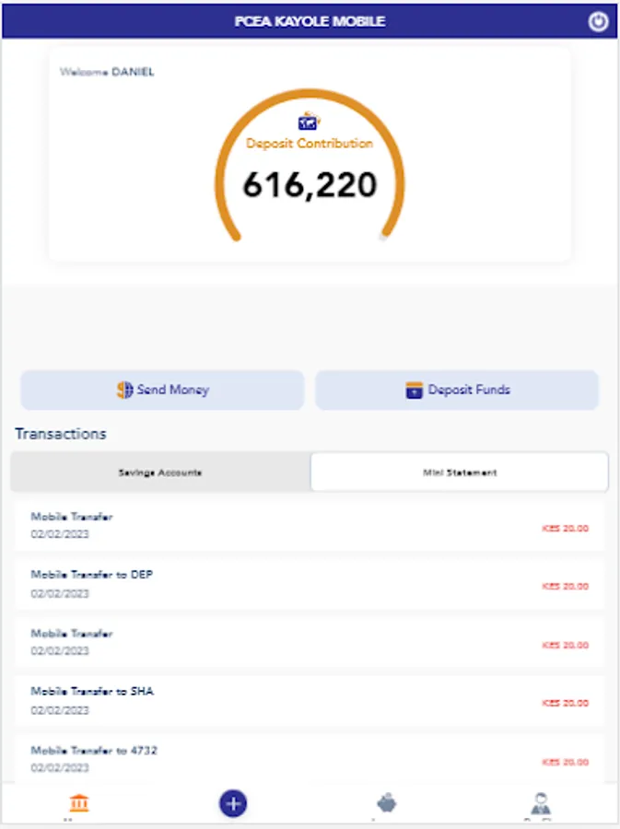Open the Mobile Transfer to DEP transaction

310,584
